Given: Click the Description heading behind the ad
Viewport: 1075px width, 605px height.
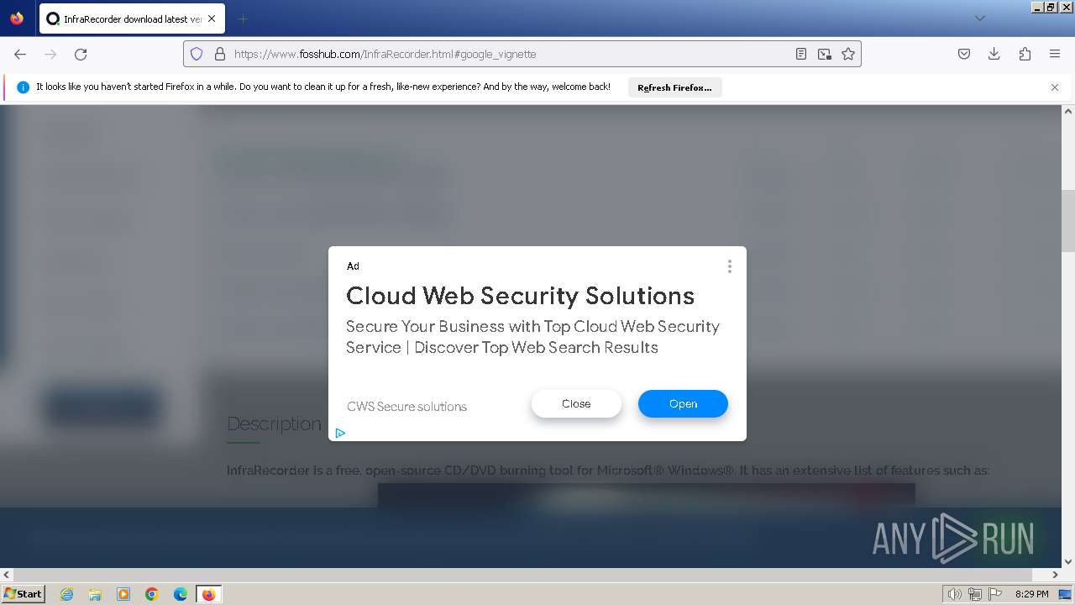Looking at the screenshot, I should tap(274, 423).
